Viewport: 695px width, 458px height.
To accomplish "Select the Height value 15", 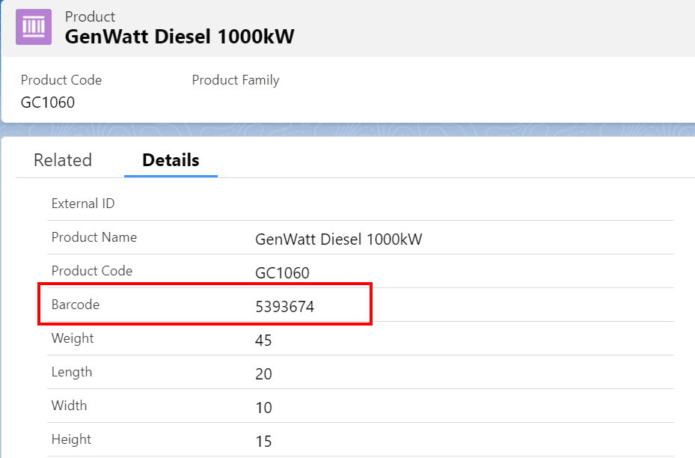I will tap(263, 442).
